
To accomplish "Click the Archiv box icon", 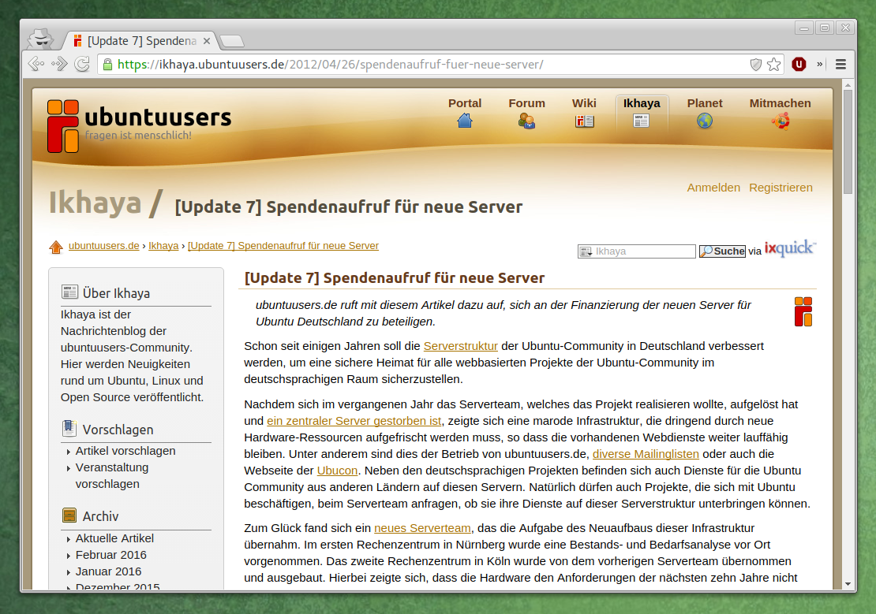I will click(69, 515).
